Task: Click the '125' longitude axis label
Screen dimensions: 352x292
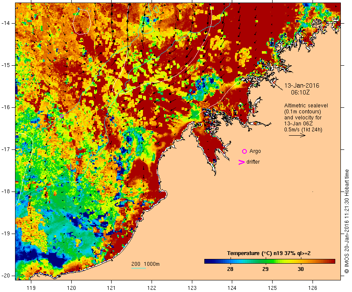Action: tap(272, 288)
